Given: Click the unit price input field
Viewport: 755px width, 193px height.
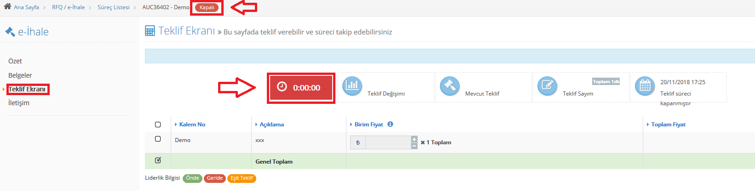Looking at the screenshot, I should tap(388, 142).
